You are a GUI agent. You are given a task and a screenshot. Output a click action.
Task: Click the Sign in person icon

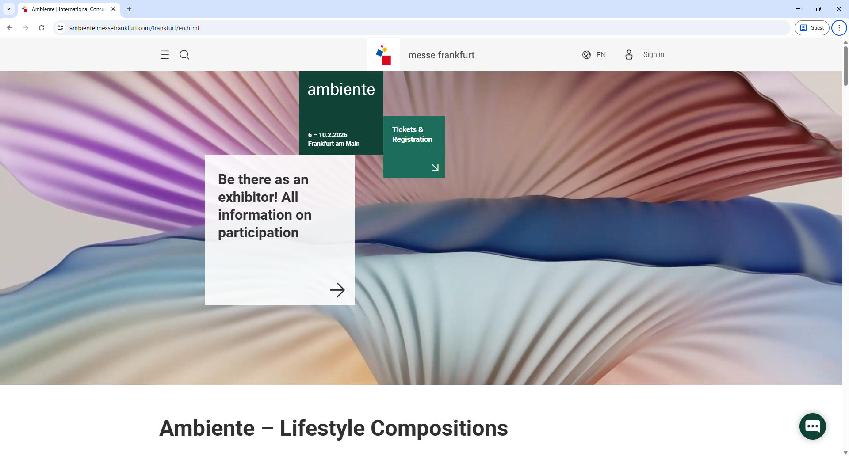point(629,55)
